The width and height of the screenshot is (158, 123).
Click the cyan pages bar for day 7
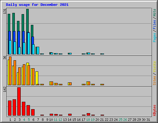tap(38, 50)
